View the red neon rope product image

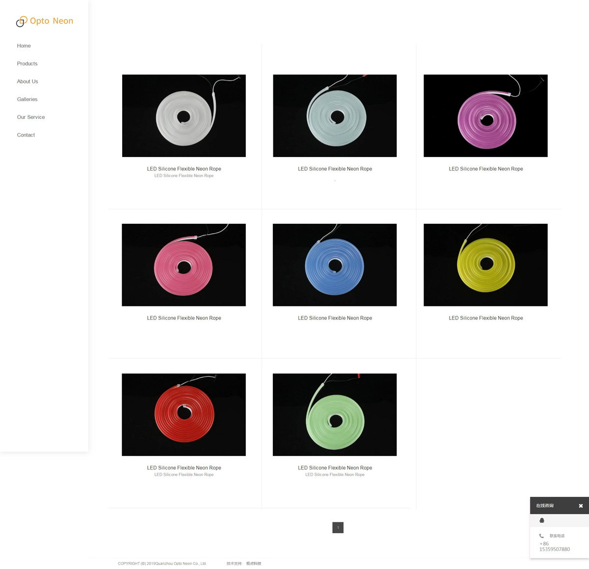pyautogui.click(x=184, y=415)
